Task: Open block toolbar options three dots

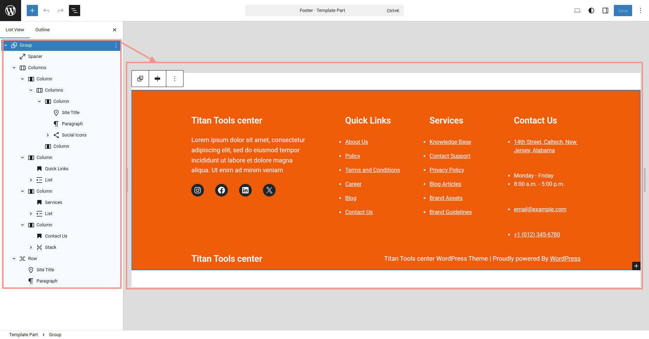Action: tap(175, 79)
